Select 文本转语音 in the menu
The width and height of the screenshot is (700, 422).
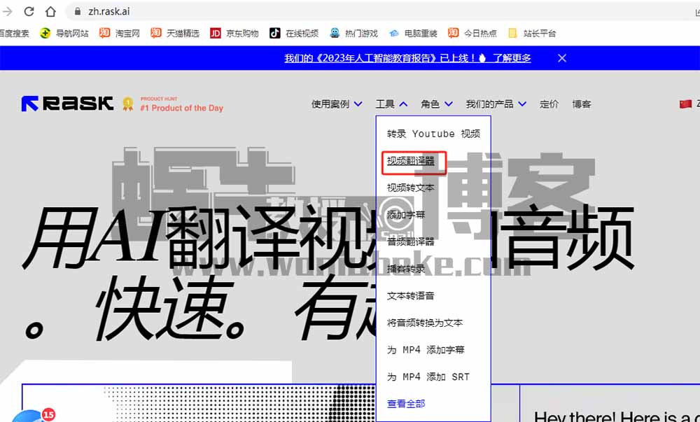pyautogui.click(x=411, y=295)
